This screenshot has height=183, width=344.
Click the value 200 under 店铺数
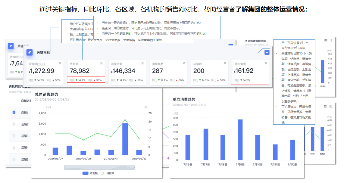click(x=199, y=71)
